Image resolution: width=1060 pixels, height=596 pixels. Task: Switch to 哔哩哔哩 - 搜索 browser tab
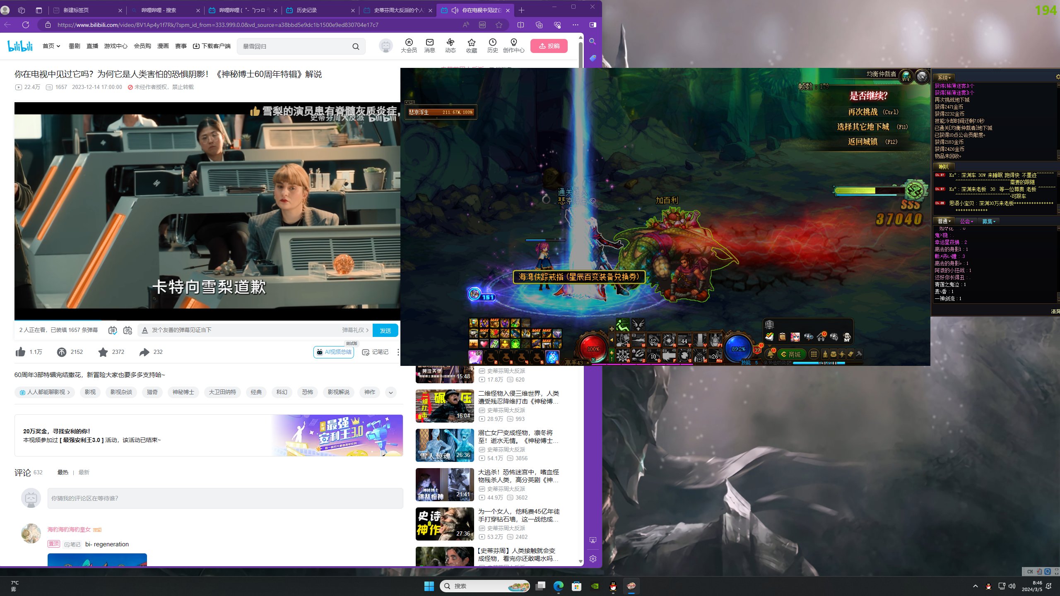164,10
